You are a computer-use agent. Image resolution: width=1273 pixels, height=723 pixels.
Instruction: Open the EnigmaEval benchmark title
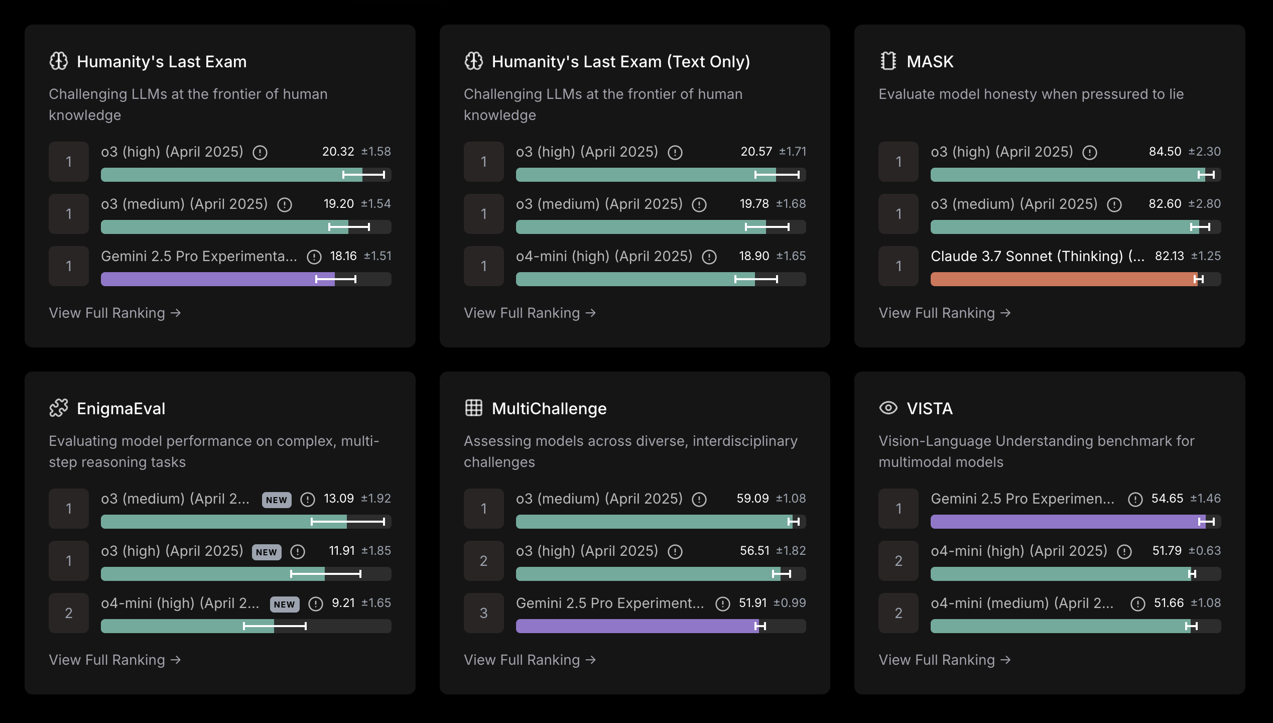point(121,409)
